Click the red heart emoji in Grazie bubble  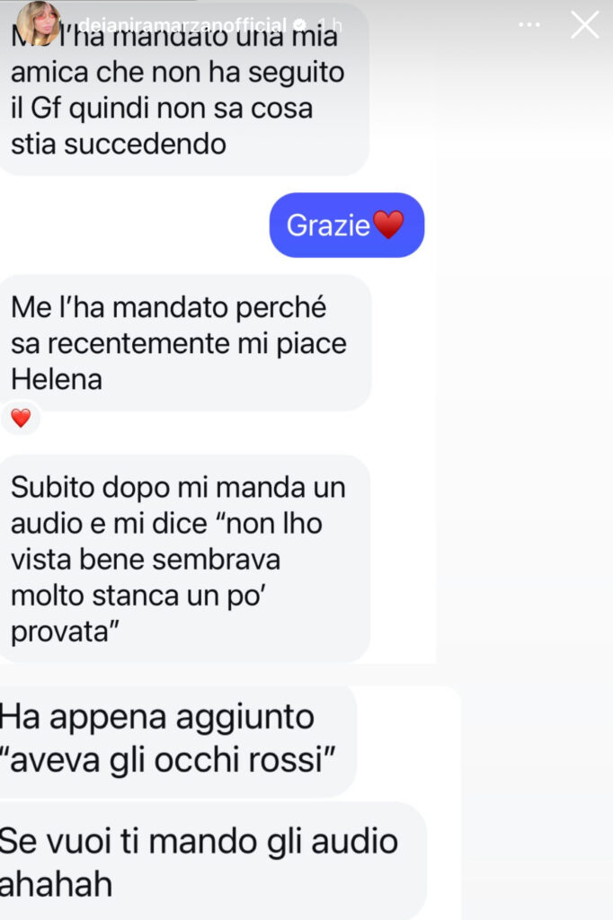(388, 225)
